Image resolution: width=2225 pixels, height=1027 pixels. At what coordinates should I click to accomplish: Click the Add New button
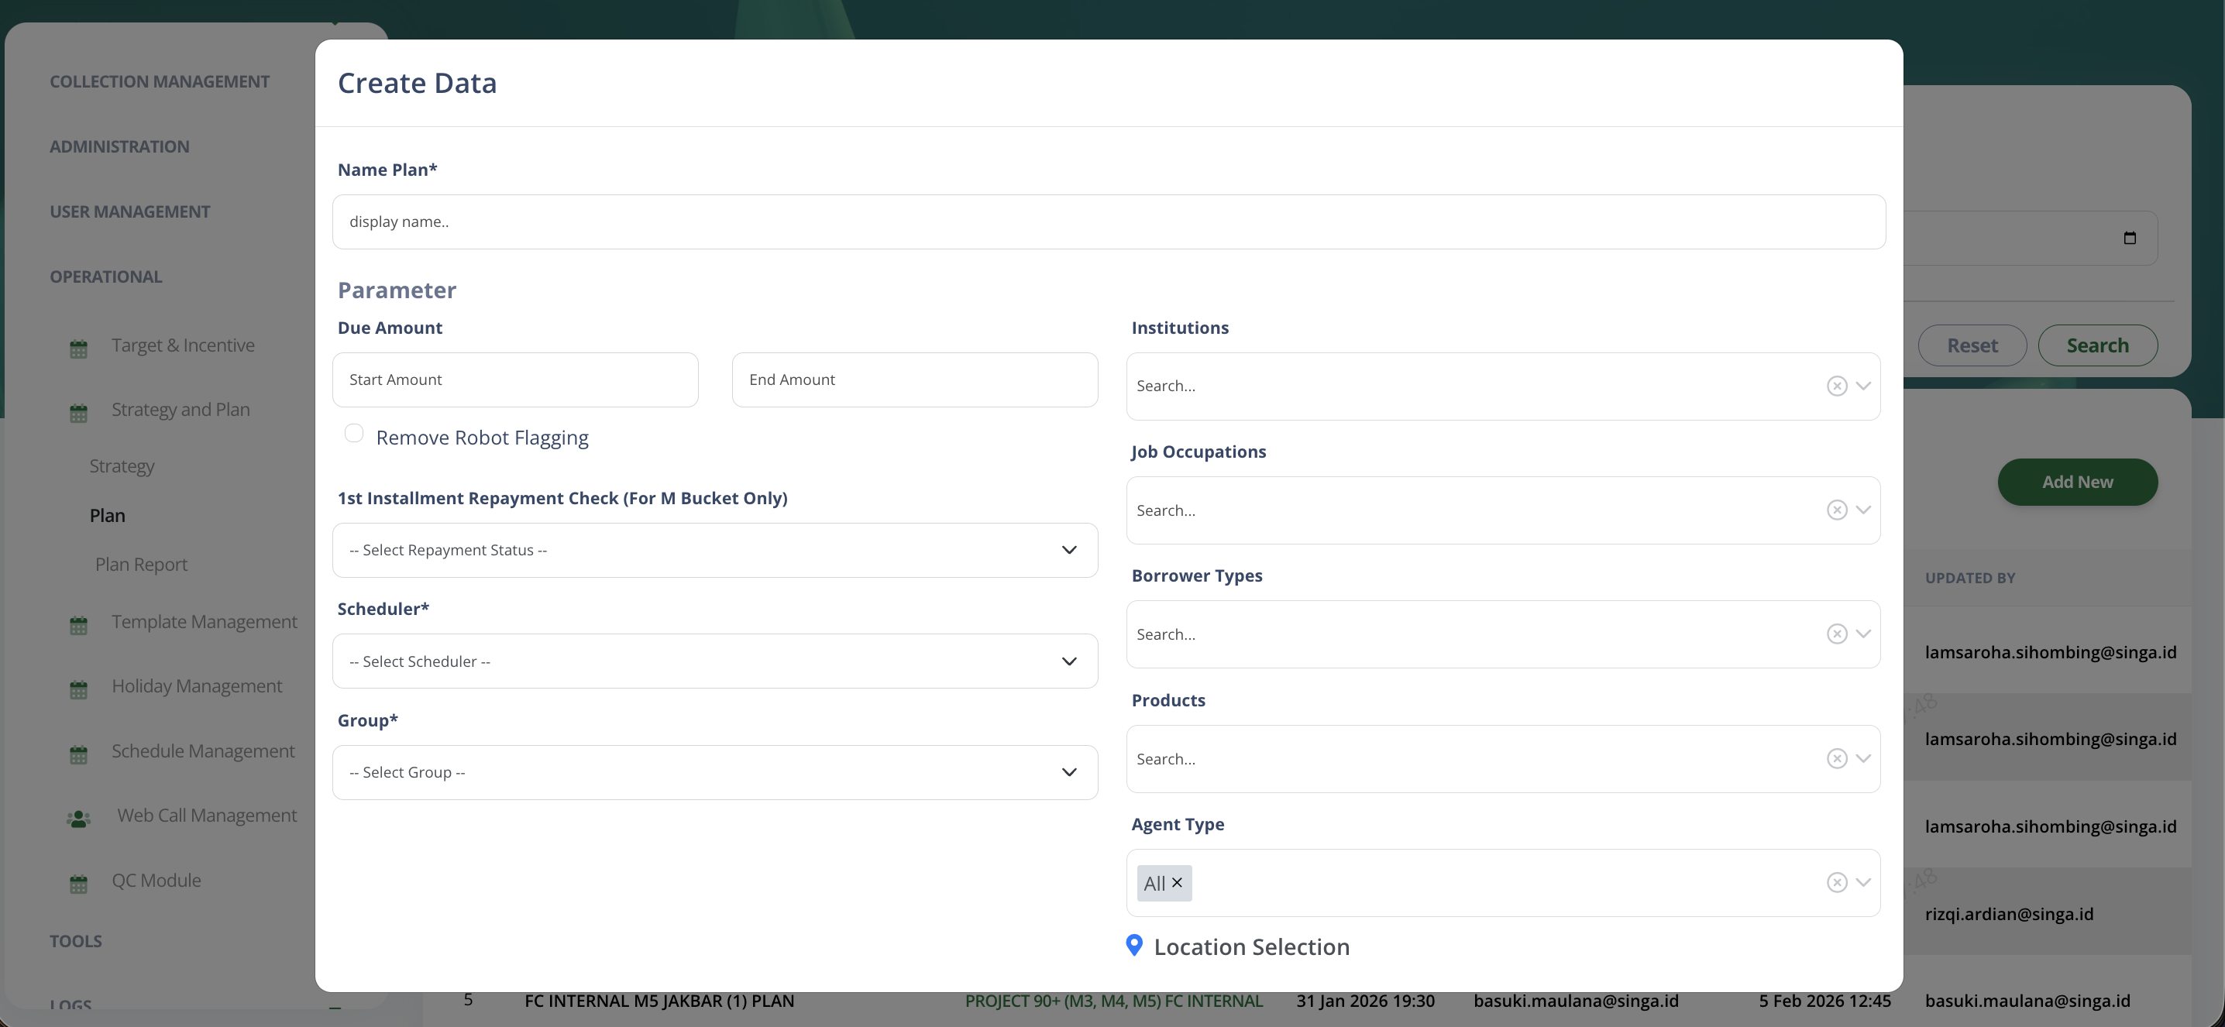(x=2076, y=482)
